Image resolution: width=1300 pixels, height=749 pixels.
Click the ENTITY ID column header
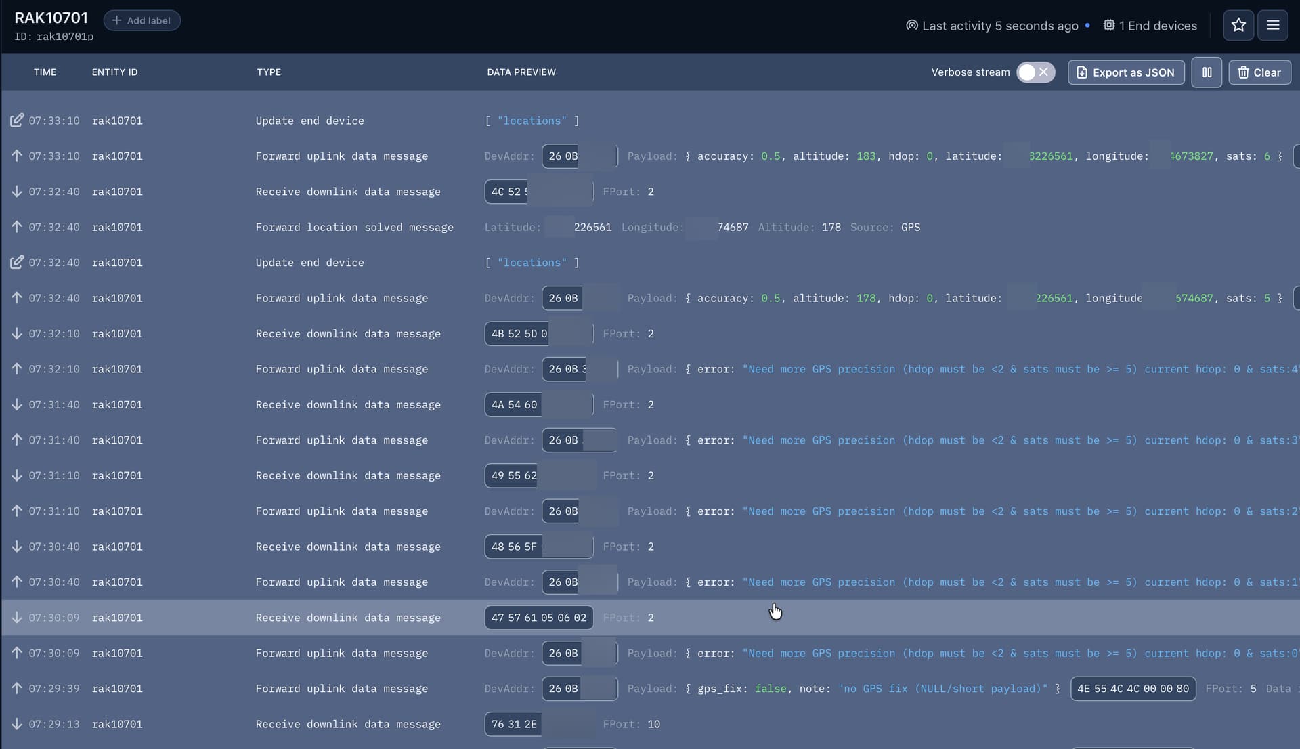pos(114,72)
